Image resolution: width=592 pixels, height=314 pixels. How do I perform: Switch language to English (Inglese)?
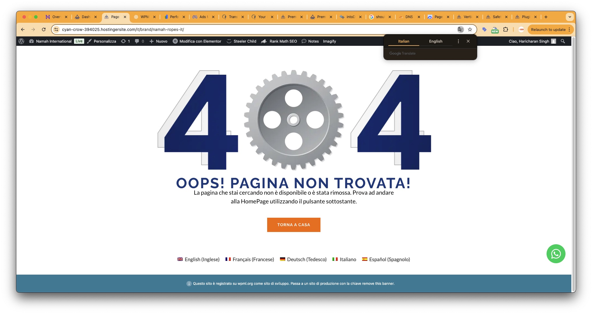(x=198, y=259)
